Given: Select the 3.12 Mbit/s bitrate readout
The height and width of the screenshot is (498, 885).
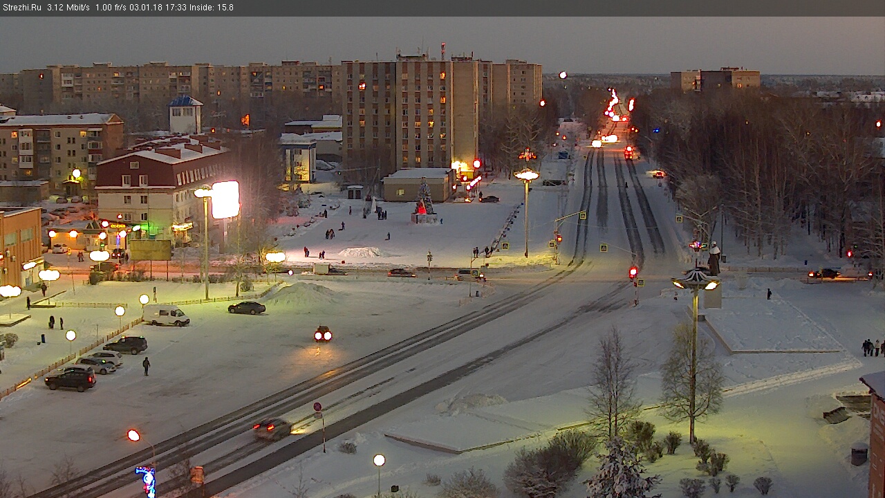Looking at the screenshot, I should [68, 8].
